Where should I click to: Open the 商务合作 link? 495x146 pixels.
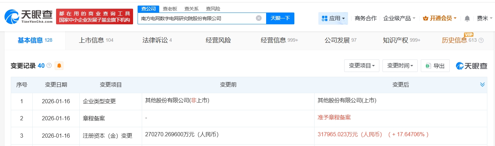coord(365,18)
